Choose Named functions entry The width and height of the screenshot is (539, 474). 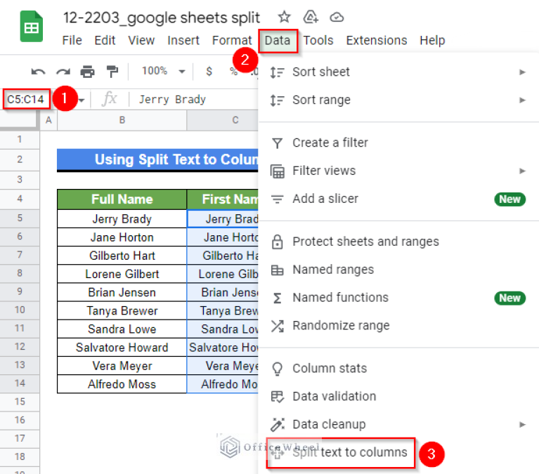398,298
